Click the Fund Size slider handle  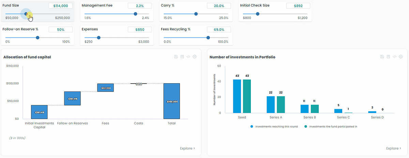click(26, 14)
